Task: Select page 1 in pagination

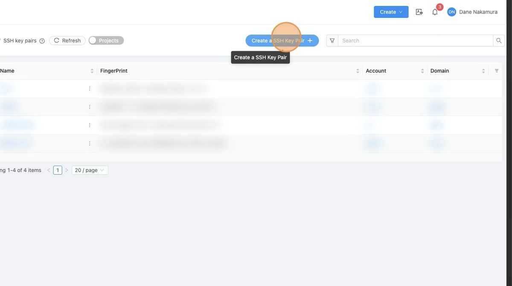Action: [58, 170]
